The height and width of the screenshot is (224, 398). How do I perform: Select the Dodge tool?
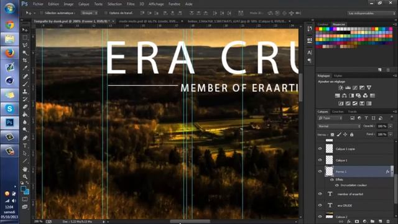pyautogui.click(x=25, y=130)
